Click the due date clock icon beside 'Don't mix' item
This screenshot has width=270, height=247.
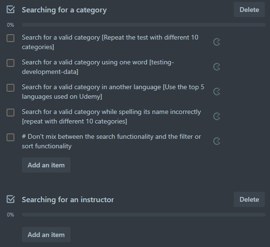coord(217,142)
